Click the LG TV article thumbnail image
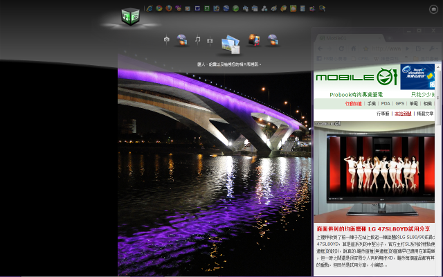The image size is (443, 277). click(374, 173)
